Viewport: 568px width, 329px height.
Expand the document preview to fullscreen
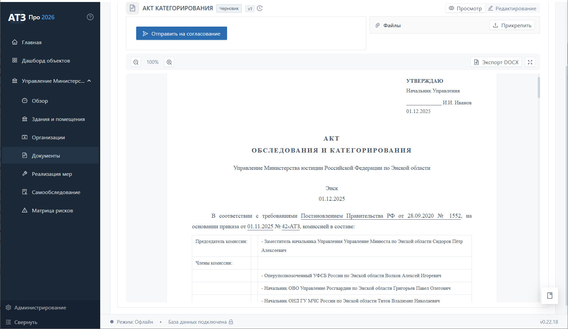(530, 62)
